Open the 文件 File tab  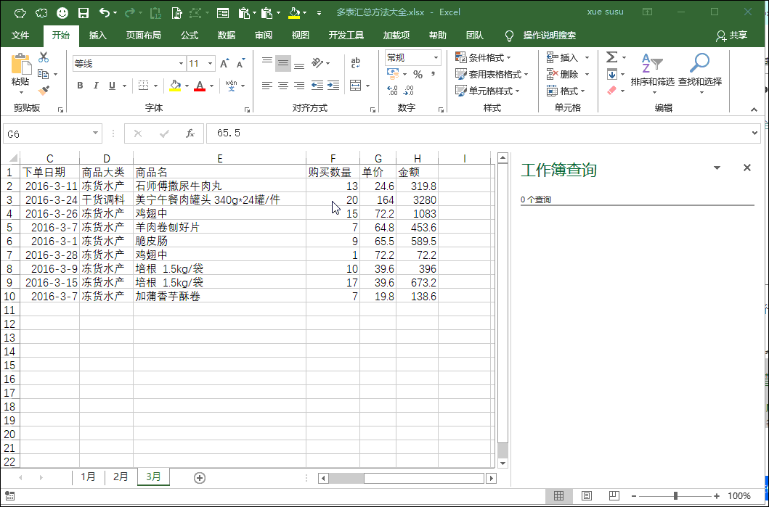pos(20,36)
